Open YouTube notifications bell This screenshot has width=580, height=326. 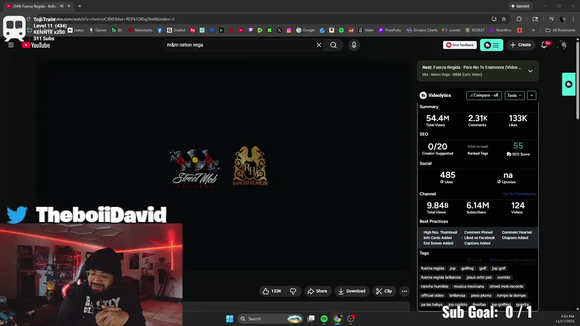(x=545, y=45)
